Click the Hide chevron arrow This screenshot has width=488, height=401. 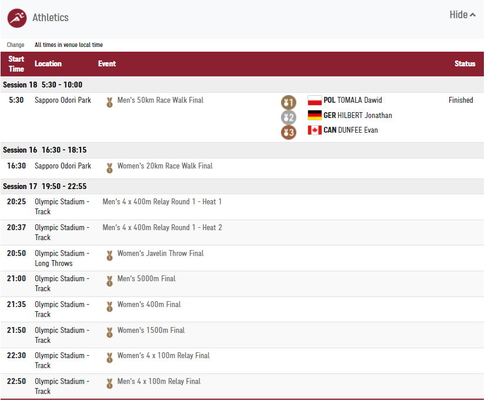473,15
